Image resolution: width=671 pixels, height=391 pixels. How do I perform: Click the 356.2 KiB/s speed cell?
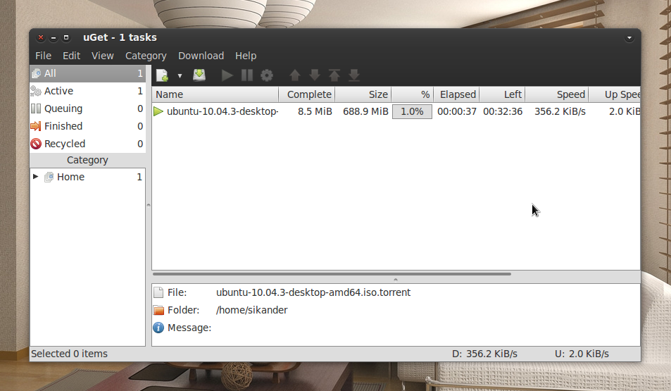[560, 111]
